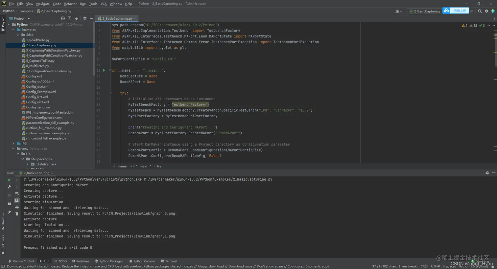Image resolution: width=497 pixels, height=269 pixels.
Task: Toggle Bookmarks side panel button
Action: click(x=3, y=245)
